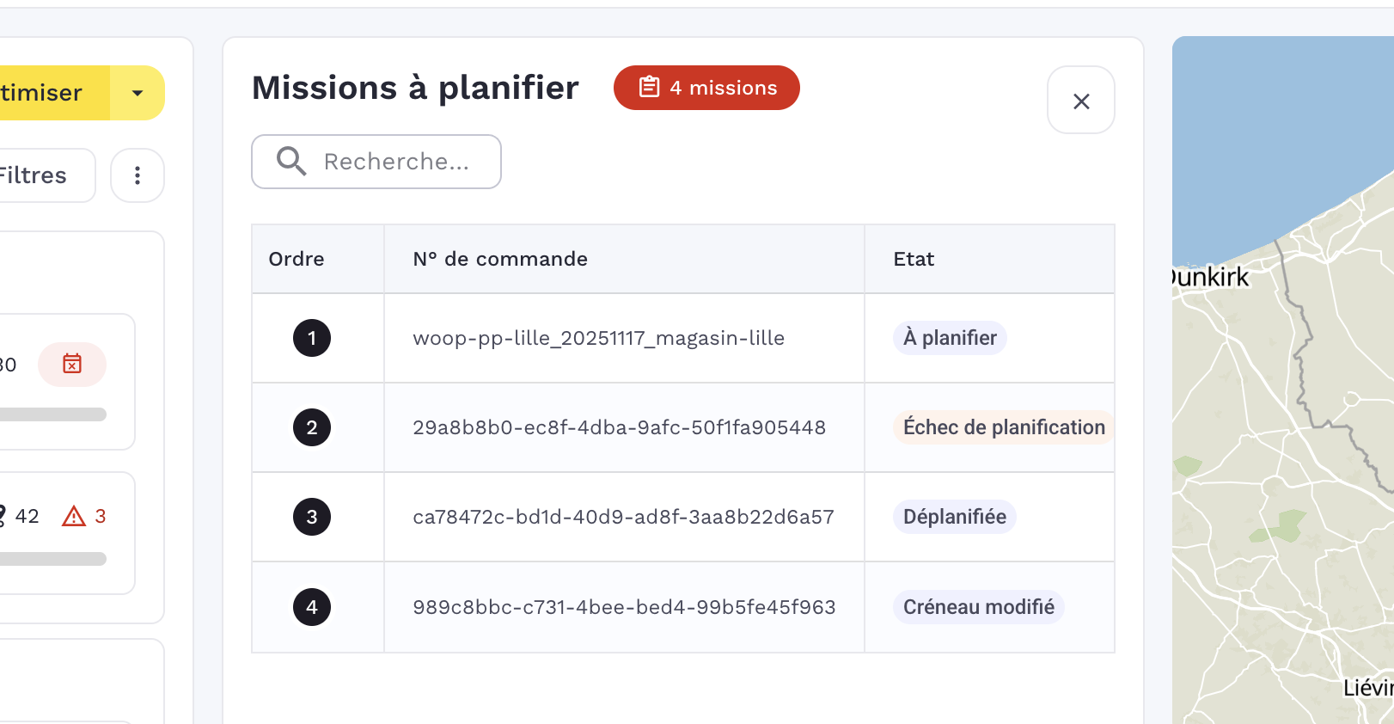
Task: Click the red cancelled calendar icon
Action: 72,365
